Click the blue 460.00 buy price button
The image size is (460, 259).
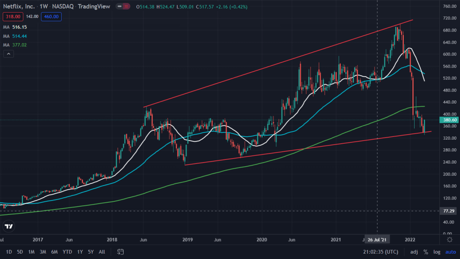tap(51, 17)
